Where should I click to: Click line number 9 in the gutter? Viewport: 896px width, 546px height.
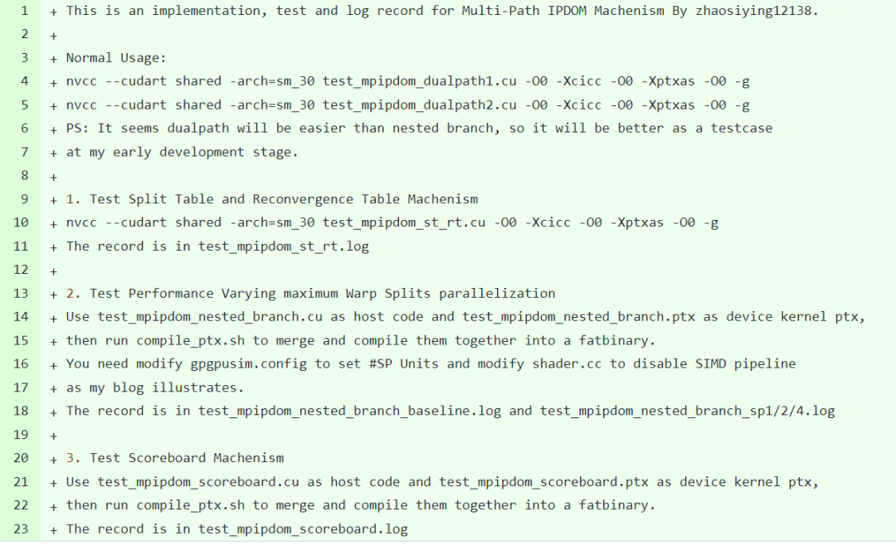click(x=25, y=199)
